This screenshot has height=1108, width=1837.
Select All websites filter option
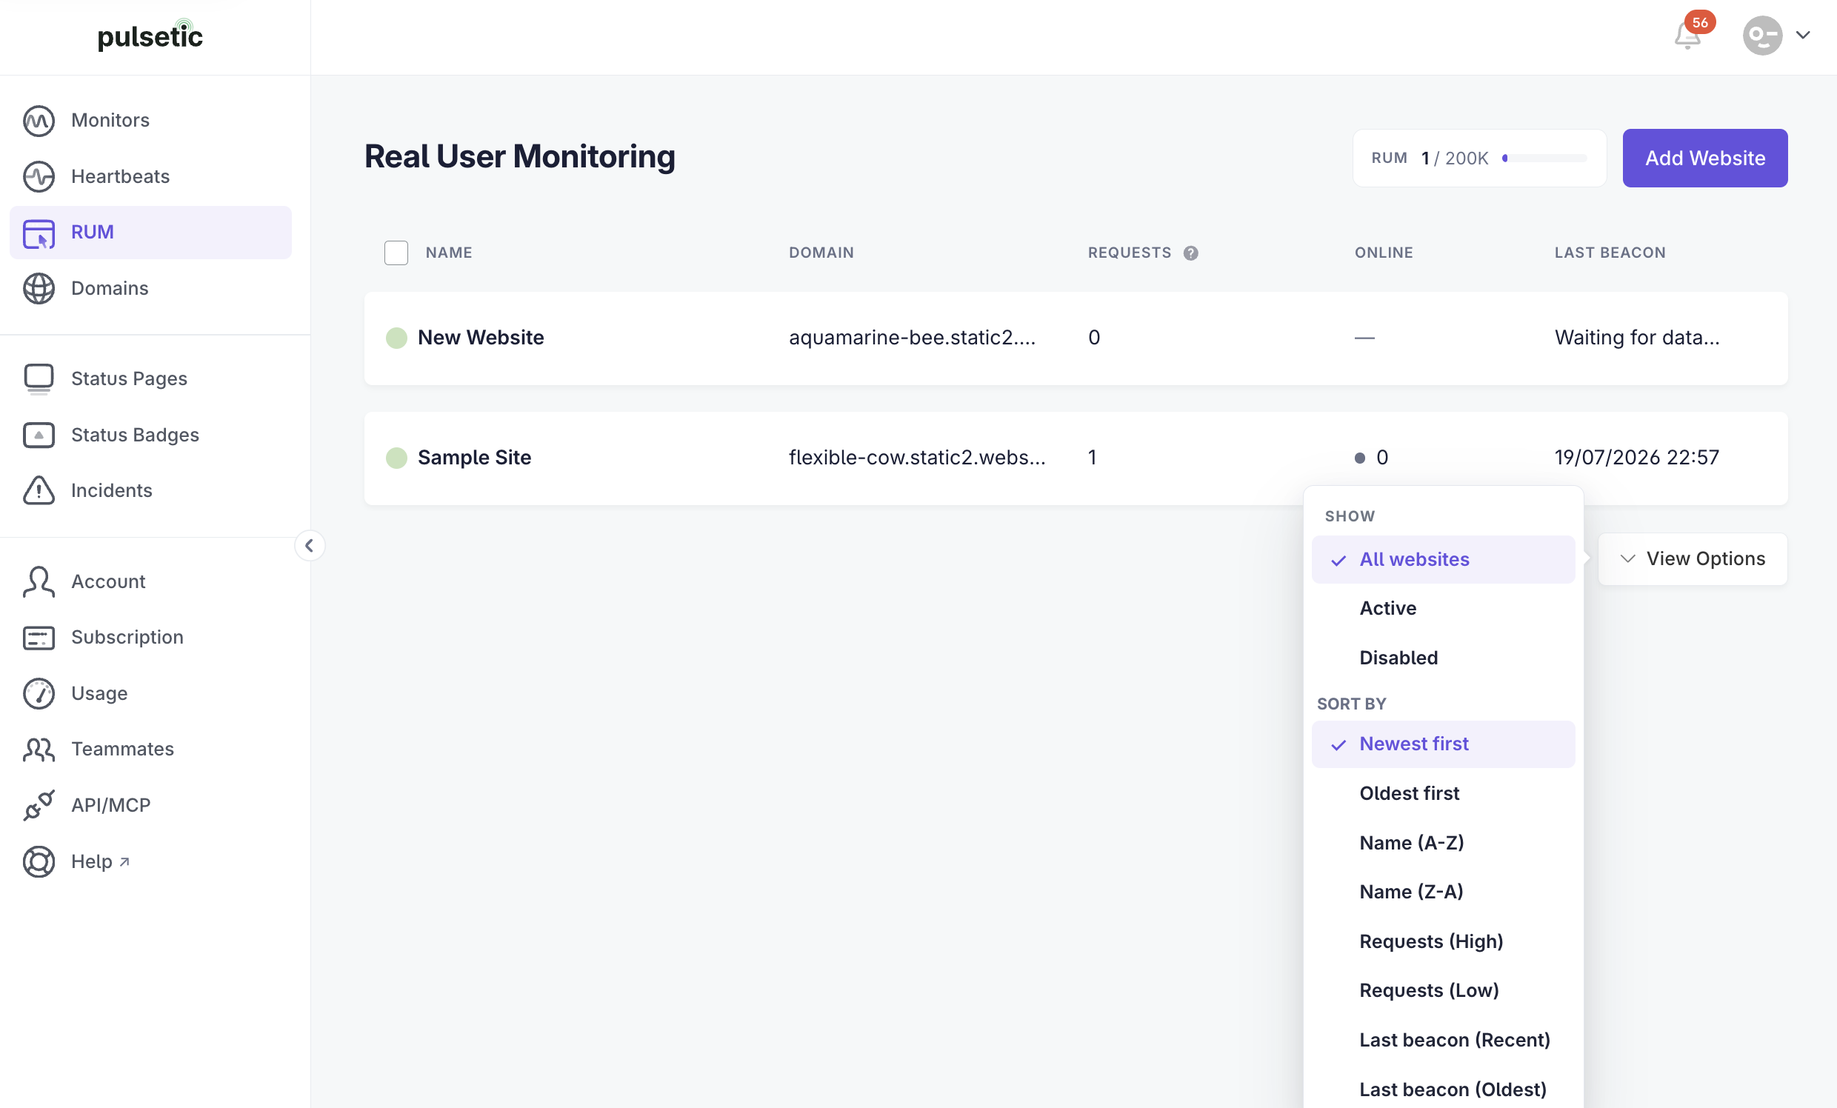[1443, 560]
